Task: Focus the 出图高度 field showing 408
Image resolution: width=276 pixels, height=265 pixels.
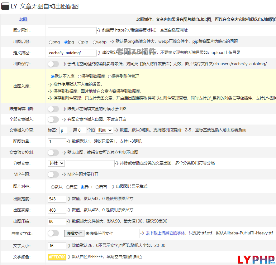Action: click(x=57, y=210)
